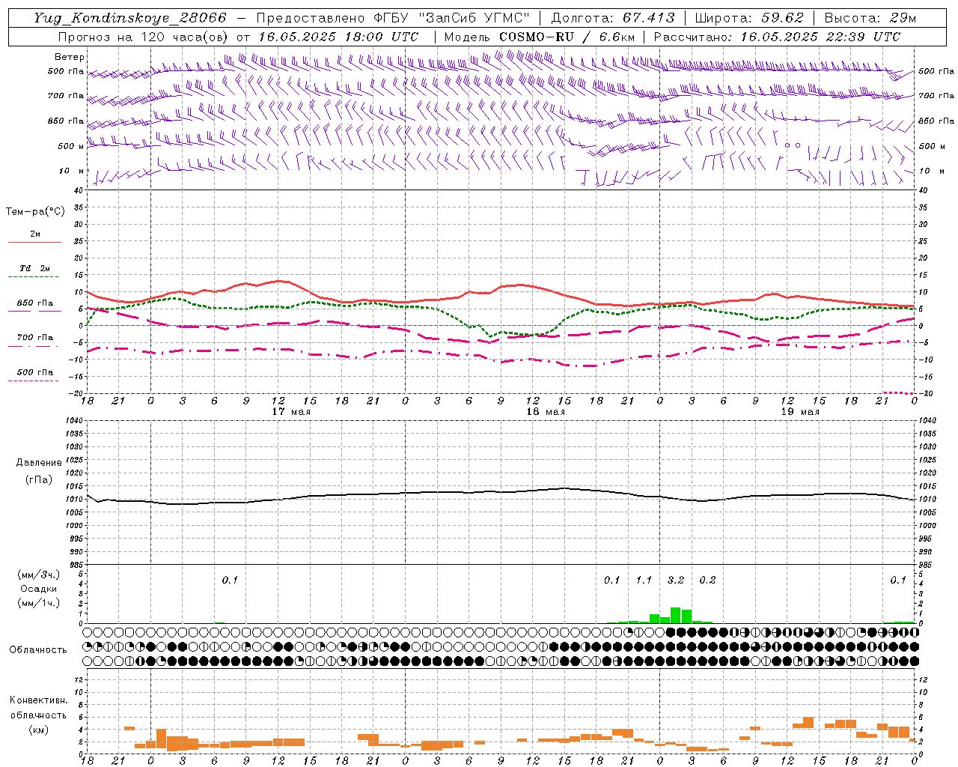Click the (мм/3ч.) precipitation unit label
The height and width of the screenshot is (767, 958).
click(39, 575)
